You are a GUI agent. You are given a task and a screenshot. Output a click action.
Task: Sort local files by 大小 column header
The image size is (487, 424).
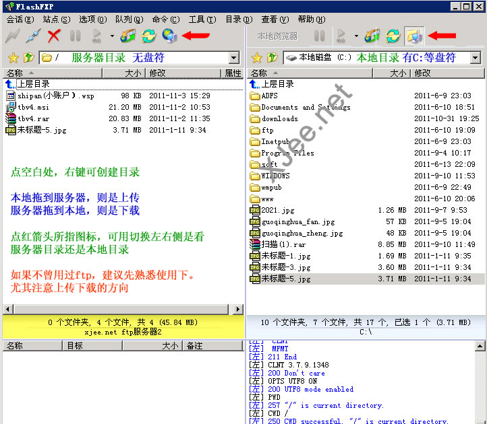point(391,73)
